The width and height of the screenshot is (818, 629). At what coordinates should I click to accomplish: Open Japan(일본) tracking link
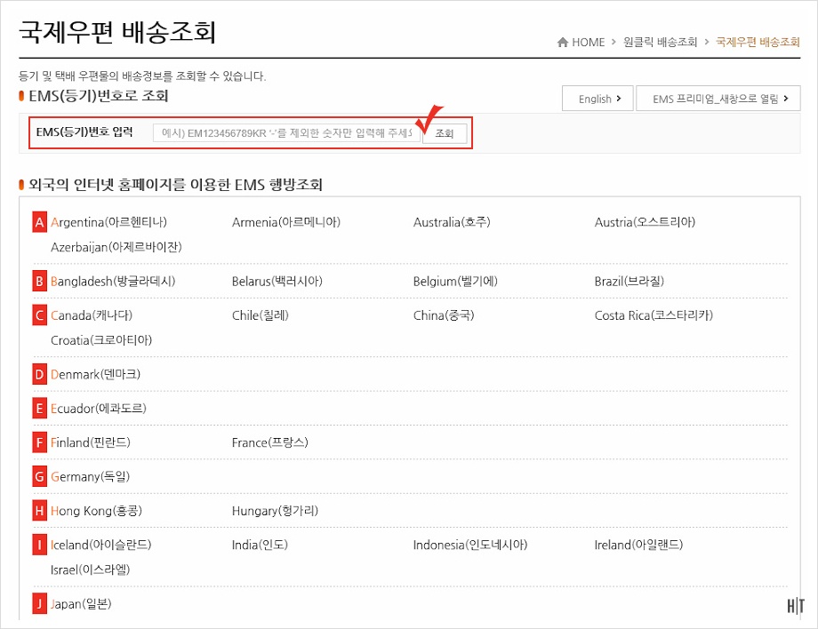click(x=81, y=604)
